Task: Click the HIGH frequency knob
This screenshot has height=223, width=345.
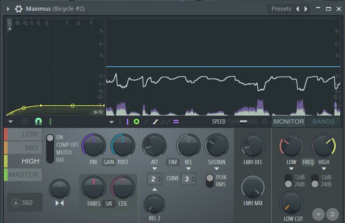Action: [324, 145]
